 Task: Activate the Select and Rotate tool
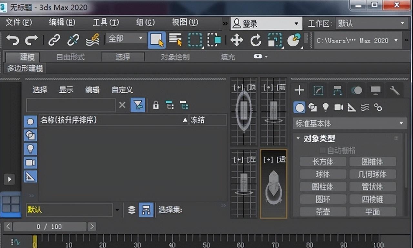pyautogui.click(x=256, y=40)
